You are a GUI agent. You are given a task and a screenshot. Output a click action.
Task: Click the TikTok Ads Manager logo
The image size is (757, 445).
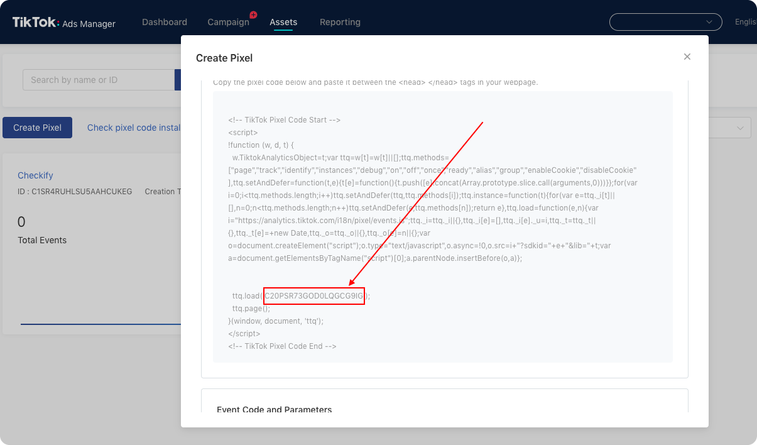click(64, 23)
